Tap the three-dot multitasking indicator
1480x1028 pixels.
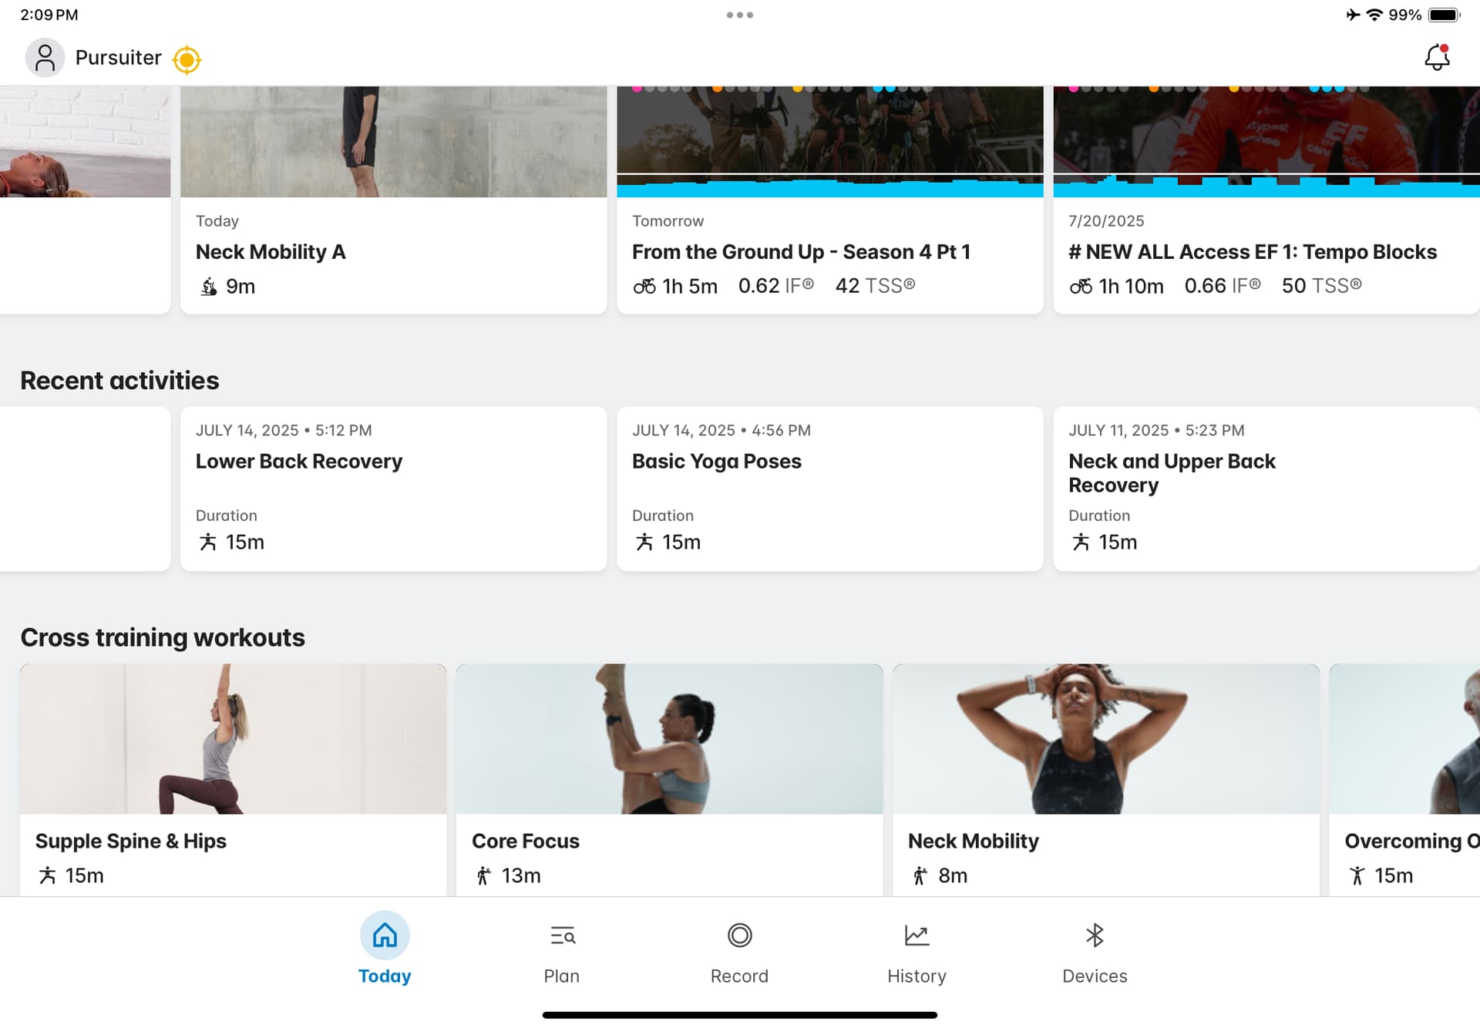click(739, 15)
